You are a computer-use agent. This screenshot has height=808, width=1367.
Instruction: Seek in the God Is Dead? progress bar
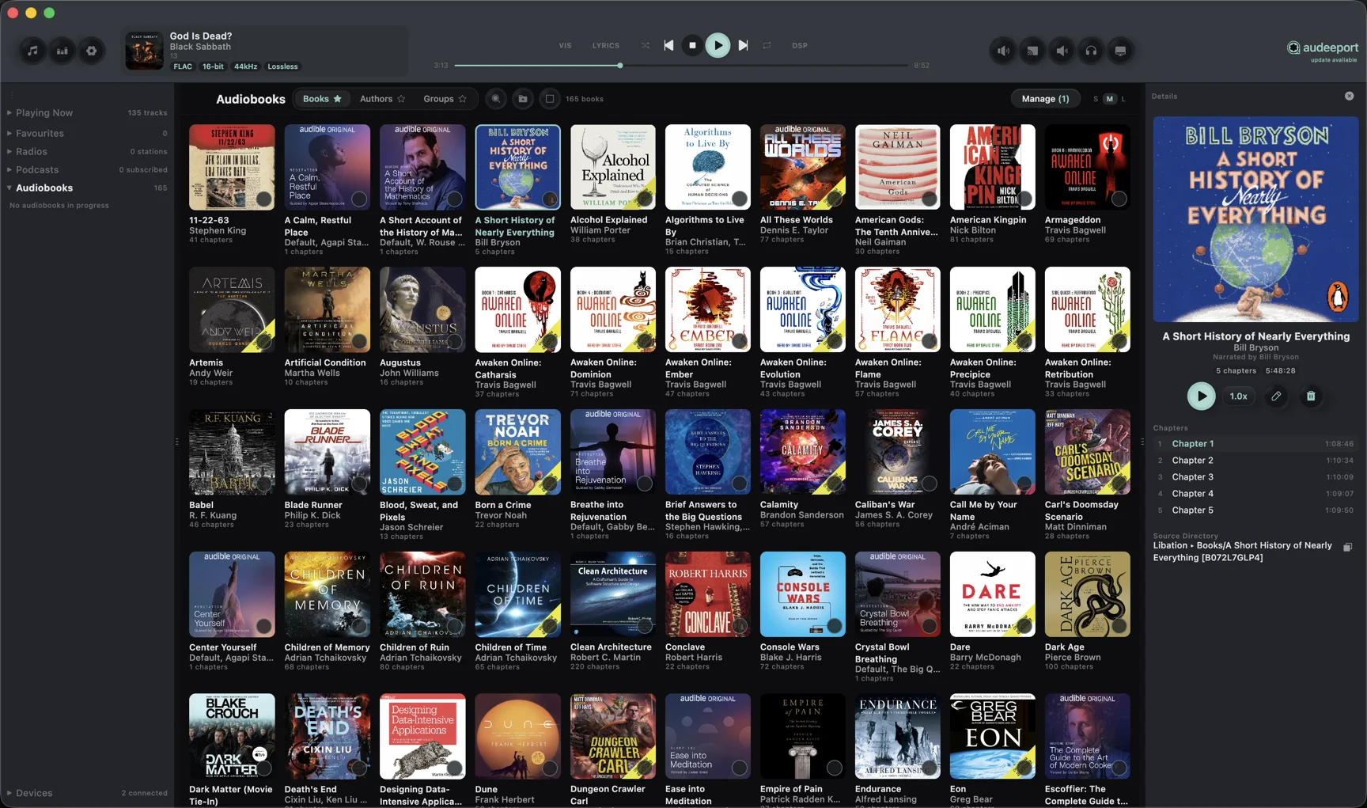click(x=681, y=66)
